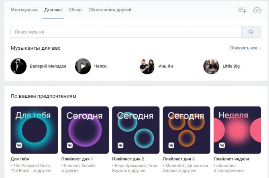Click VK logo on Для тебя cover

[x=19, y=146]
